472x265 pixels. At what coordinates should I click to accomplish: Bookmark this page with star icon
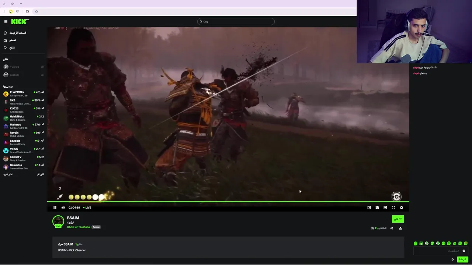pos(36,11)
